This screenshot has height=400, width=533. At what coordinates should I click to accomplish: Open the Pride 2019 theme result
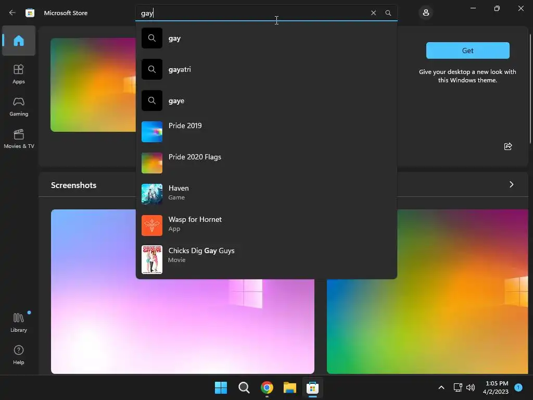tap(266, 132)
